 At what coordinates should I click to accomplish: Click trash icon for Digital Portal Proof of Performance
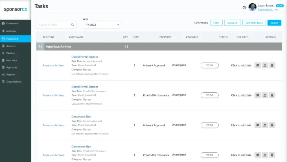coord(272,95)
